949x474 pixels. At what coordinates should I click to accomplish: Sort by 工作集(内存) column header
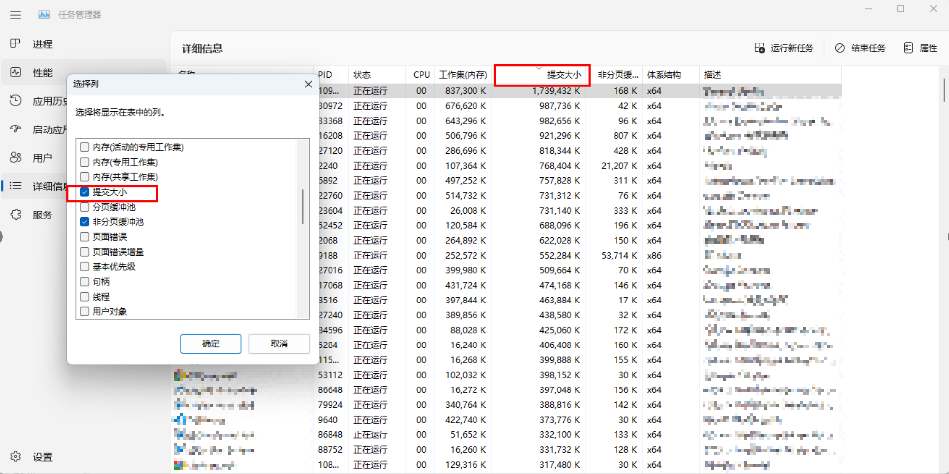point(463,75)
